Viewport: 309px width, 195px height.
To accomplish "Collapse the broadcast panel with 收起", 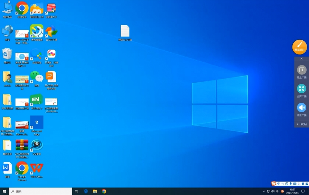I will 301,124.
